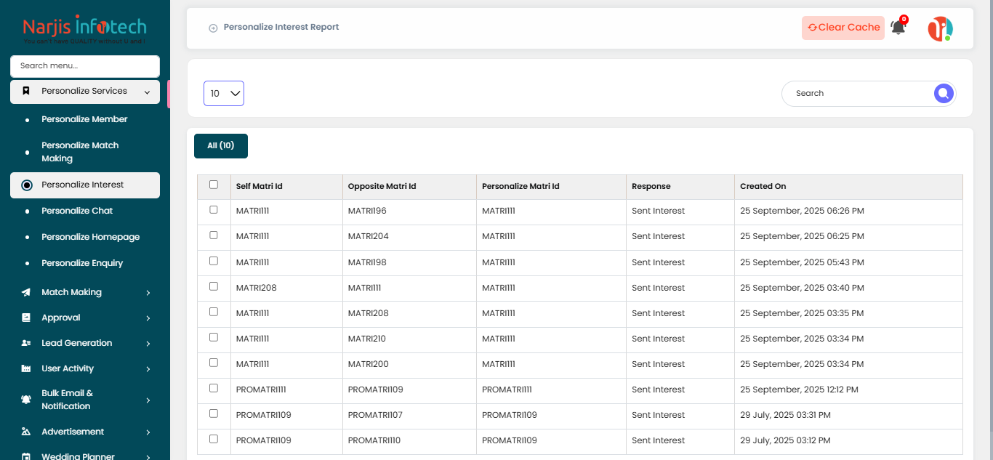Viewport: 993px width, 460px height.
Task: Click the Clear Cache button
Action: 843,28
